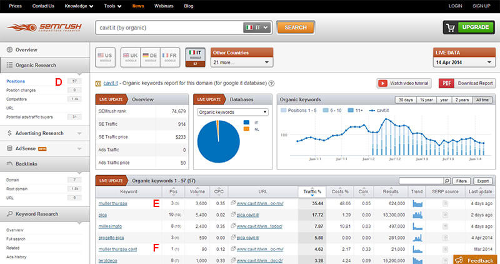View SERP source for millesimato row
The image size is (500, 264).
coord(445,226)
